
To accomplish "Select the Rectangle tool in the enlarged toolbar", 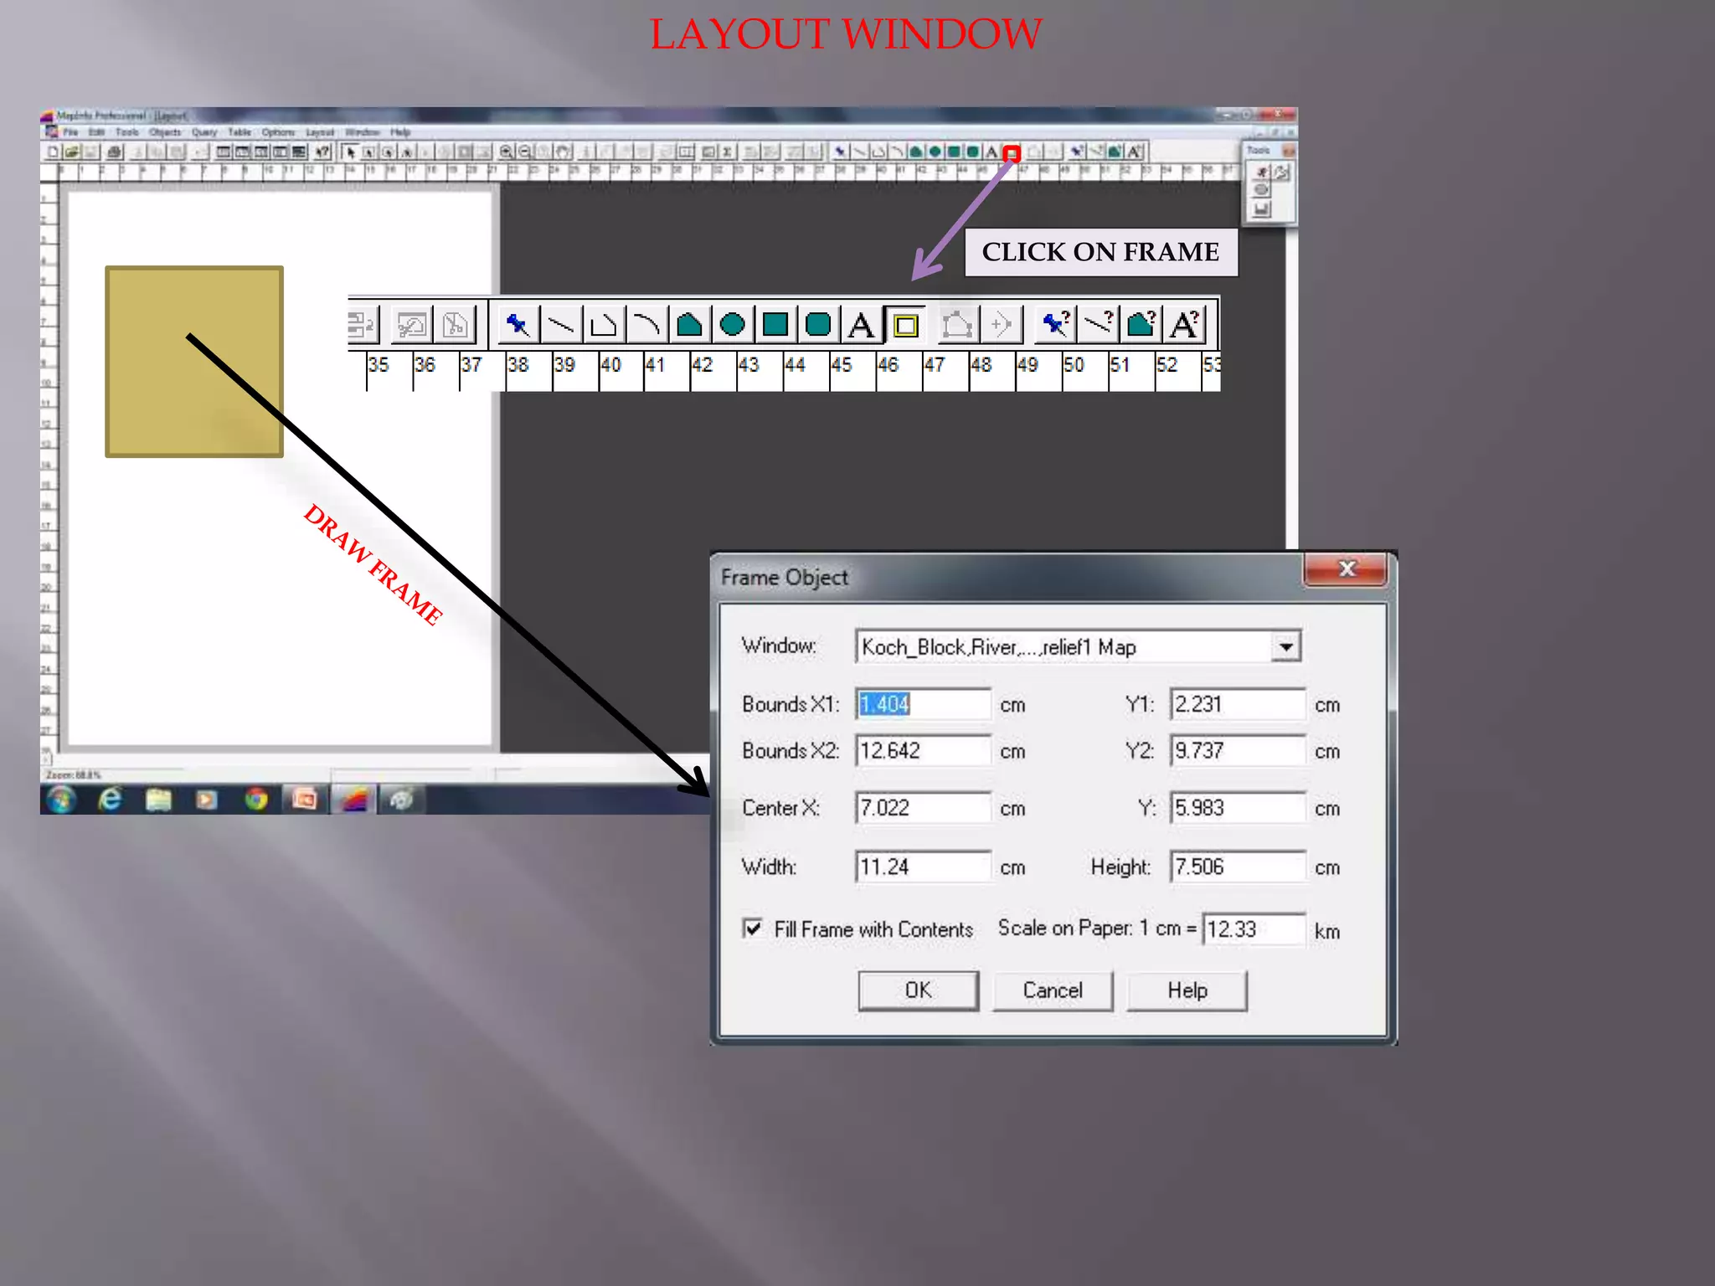I will pos(775,324).
